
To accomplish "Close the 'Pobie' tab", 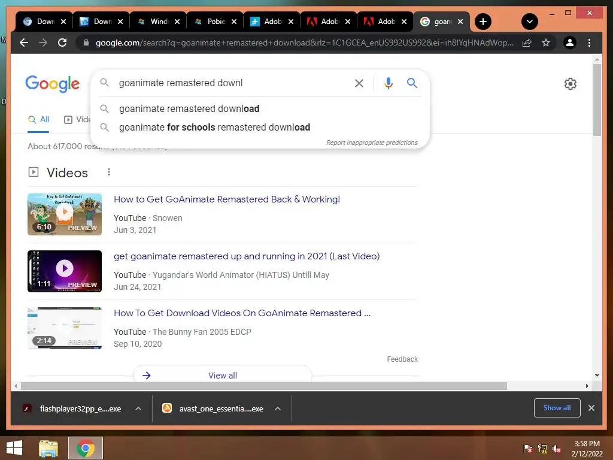I will (x=234, y=22).
